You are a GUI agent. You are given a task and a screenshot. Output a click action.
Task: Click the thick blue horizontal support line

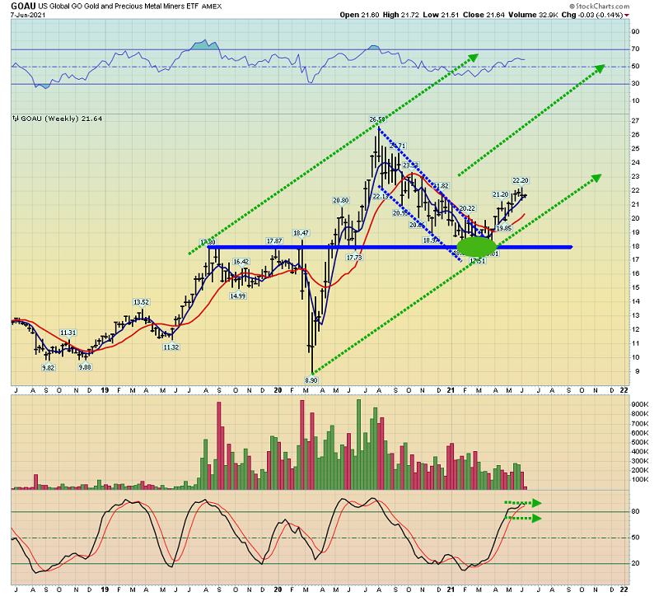click(390, 247)
